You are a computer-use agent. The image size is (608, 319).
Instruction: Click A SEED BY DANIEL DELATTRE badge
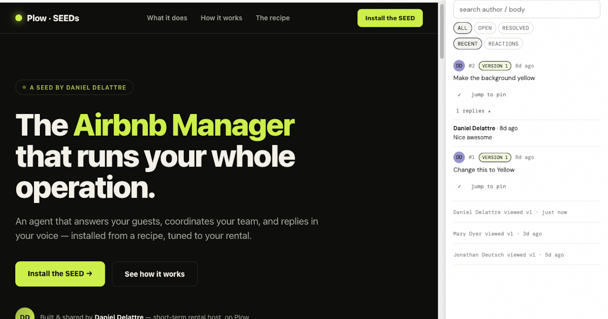pyautogui.click(x=74, y=87)
